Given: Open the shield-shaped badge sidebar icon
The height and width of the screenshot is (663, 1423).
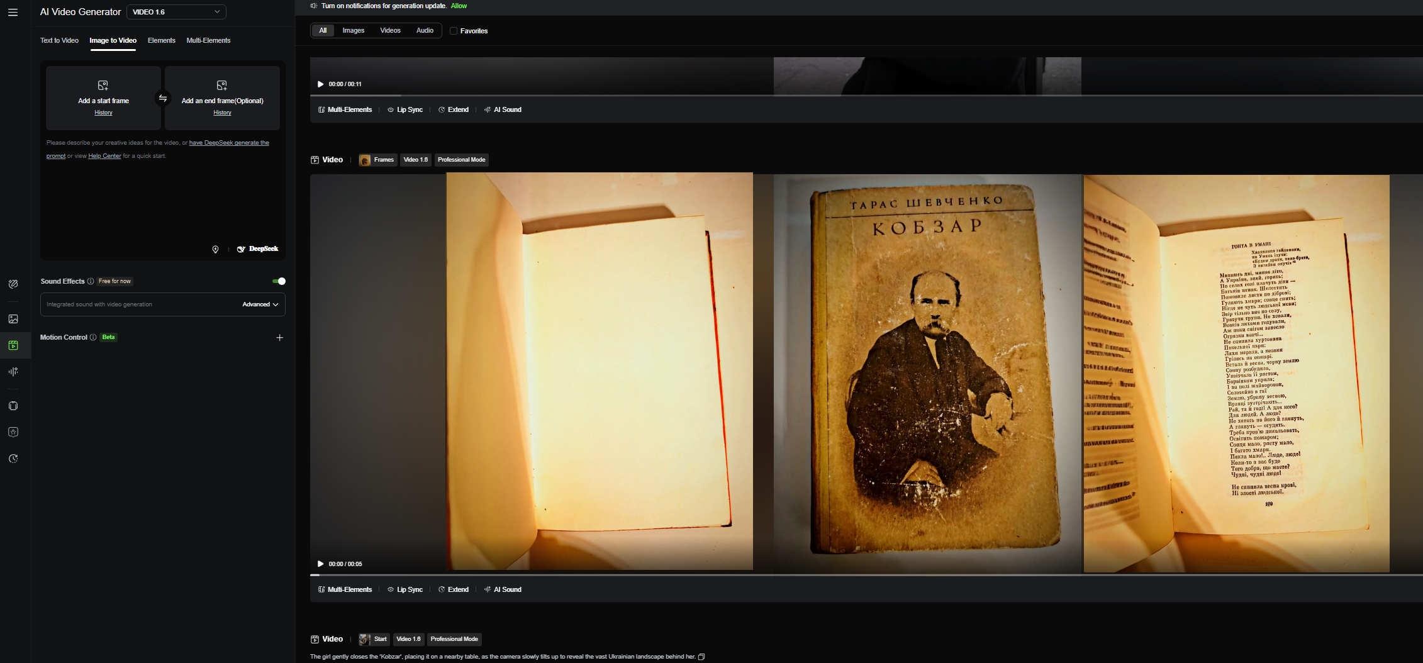Looking at the screenshot, I should click(x=13, y=432).
